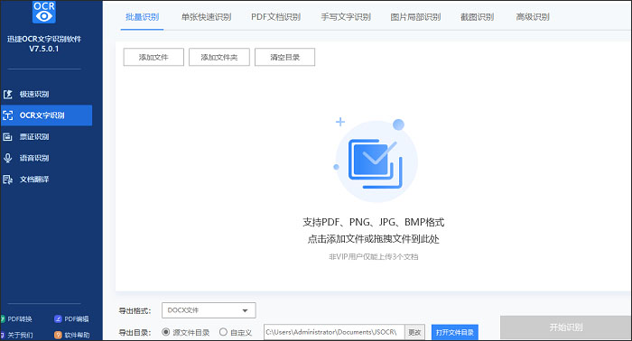Switch to the 截图识别 tab

[x=478, y=17]
